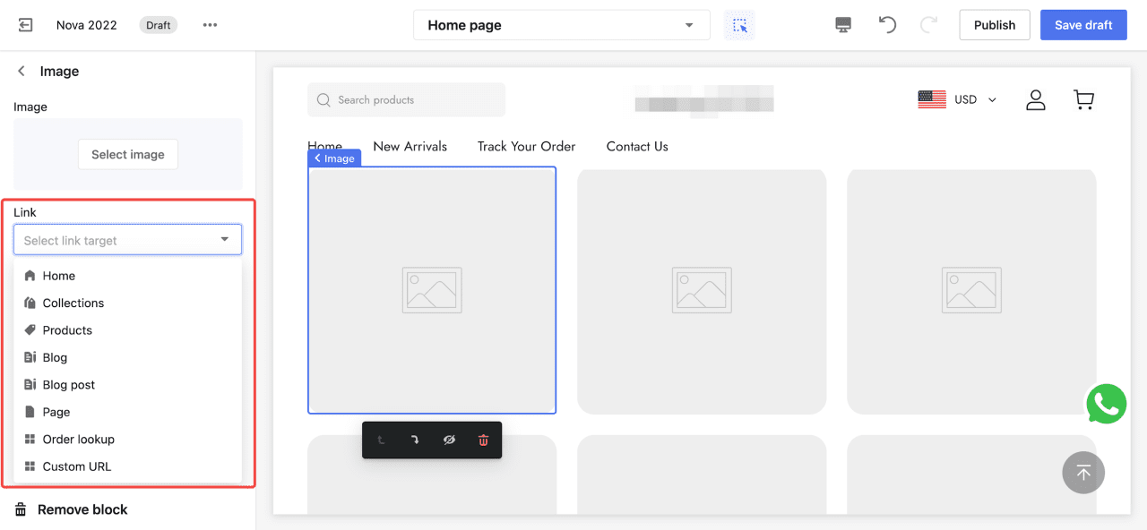Click the Draft status badge
Screen dimensions: 1147x530
point(159,25)
